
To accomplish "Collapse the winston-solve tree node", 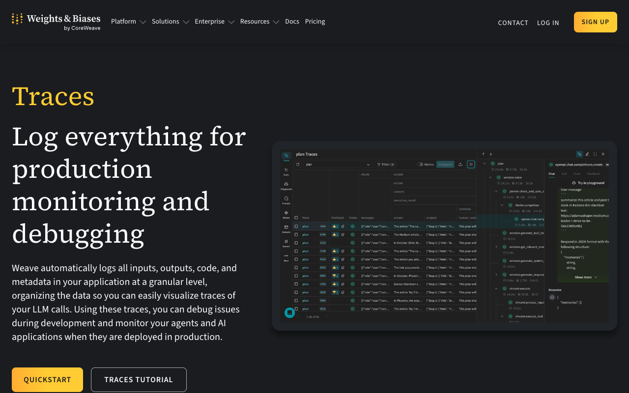I will [x=490, y=177].
